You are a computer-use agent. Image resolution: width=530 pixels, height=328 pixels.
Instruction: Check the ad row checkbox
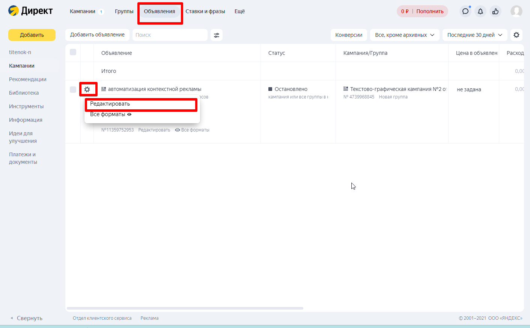[x=73, y=89]
